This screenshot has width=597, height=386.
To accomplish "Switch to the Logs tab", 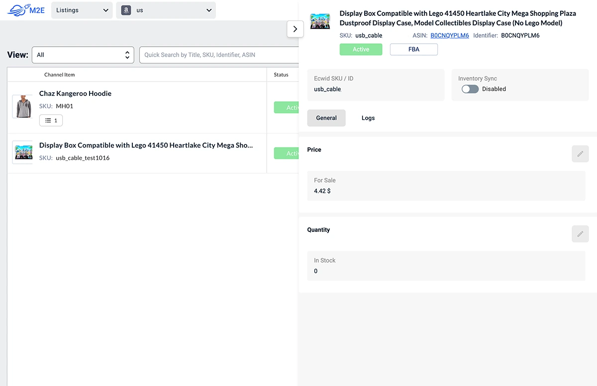I will point(368,118).
